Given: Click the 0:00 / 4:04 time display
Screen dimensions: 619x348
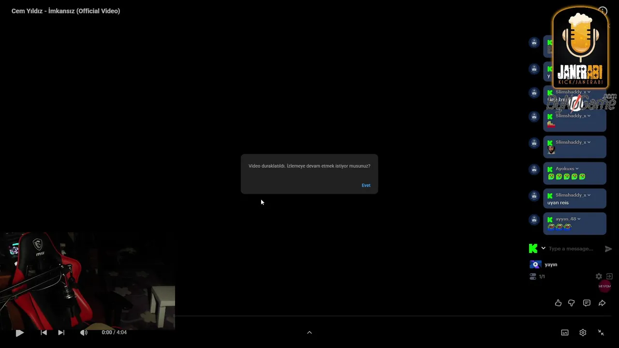Looking at the screenshot, I should tap(114, 333).
